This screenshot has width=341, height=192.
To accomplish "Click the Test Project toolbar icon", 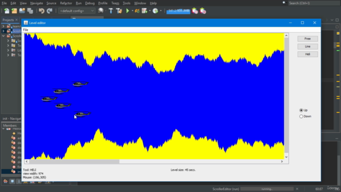I will point(144,11).
